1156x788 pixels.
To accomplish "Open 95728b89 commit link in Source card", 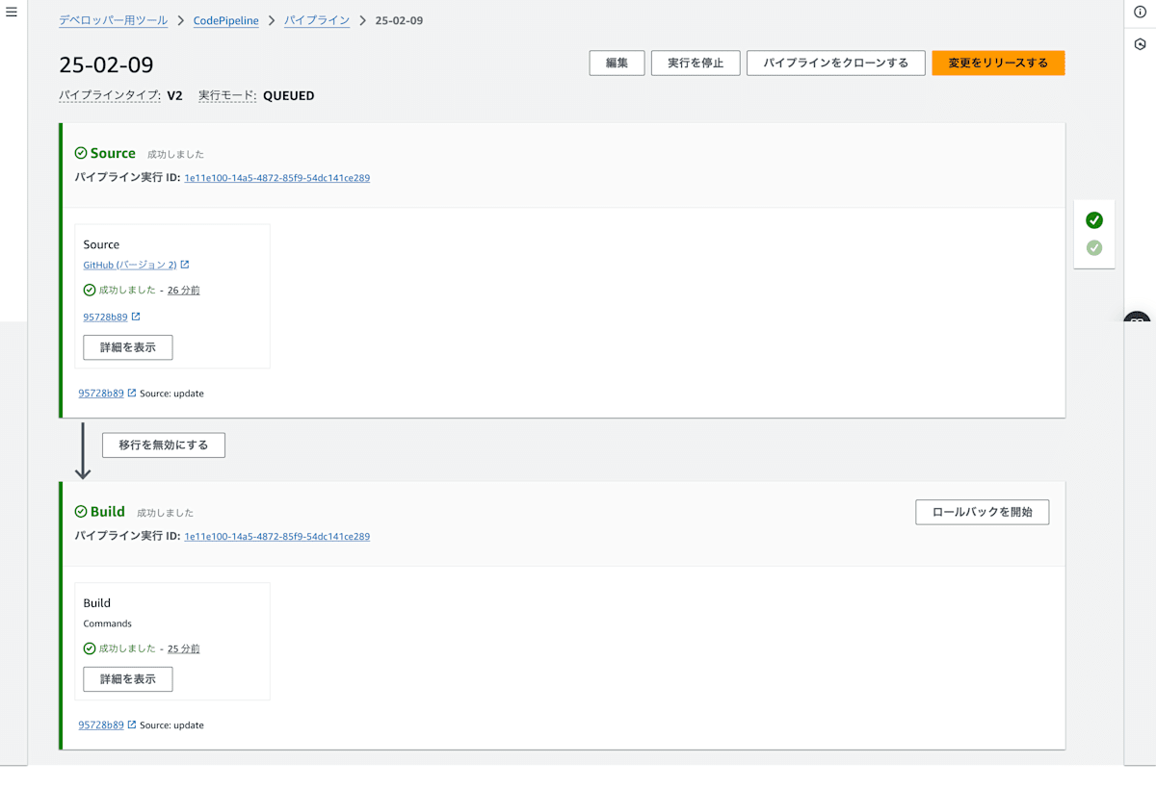I will 106,317.
